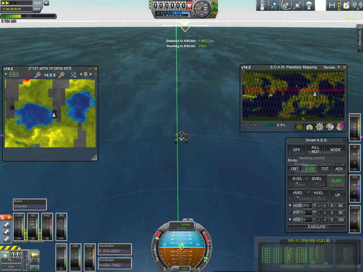Click the red orbit icon in zoom map
The height and width of the screenshot is (272, 363).
[x=28, y=75]
